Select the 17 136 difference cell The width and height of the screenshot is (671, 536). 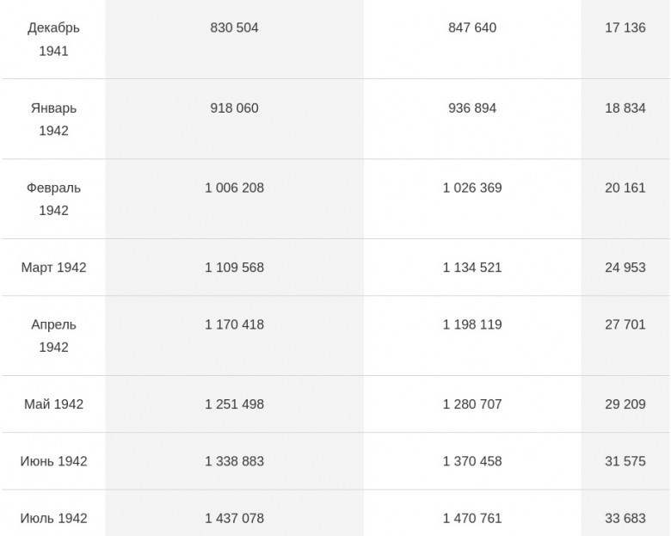point(625,28)
